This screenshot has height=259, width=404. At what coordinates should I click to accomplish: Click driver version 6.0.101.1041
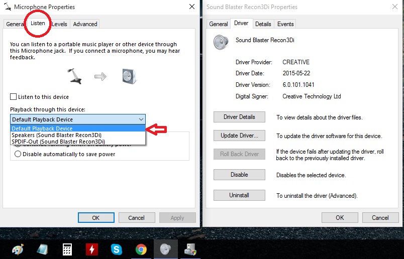pyautogui.click(x=298, y=85)
